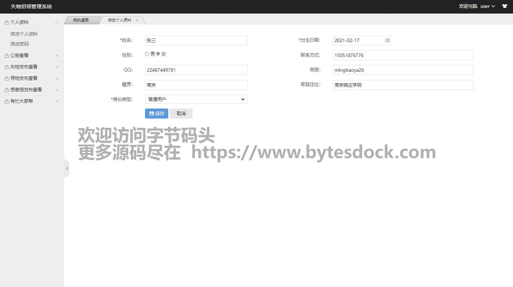
Task: Open the user account dropdown menu
Action: (487, 6)
